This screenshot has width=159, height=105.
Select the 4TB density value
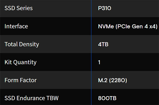coord(103,44)
